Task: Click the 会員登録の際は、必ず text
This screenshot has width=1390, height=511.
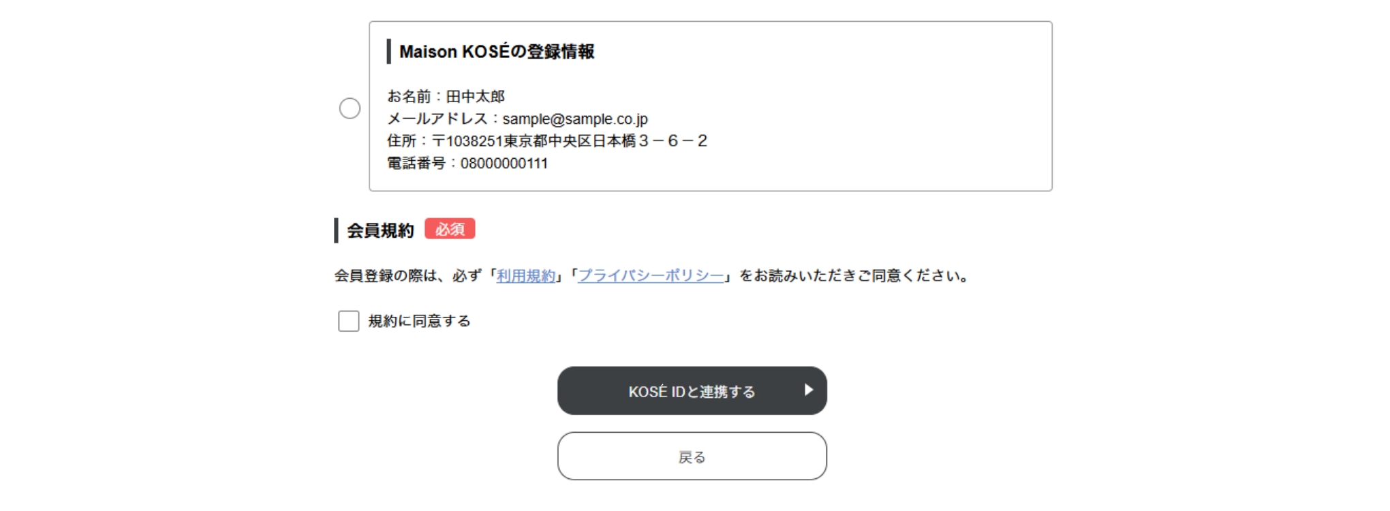Action: (x=407, y=276)
